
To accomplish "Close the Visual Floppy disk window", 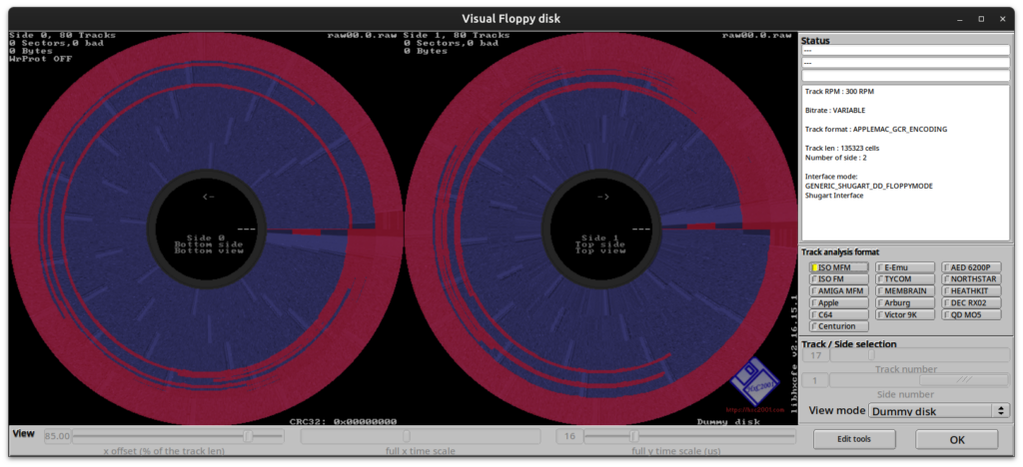I will (x=1003, y=19).
